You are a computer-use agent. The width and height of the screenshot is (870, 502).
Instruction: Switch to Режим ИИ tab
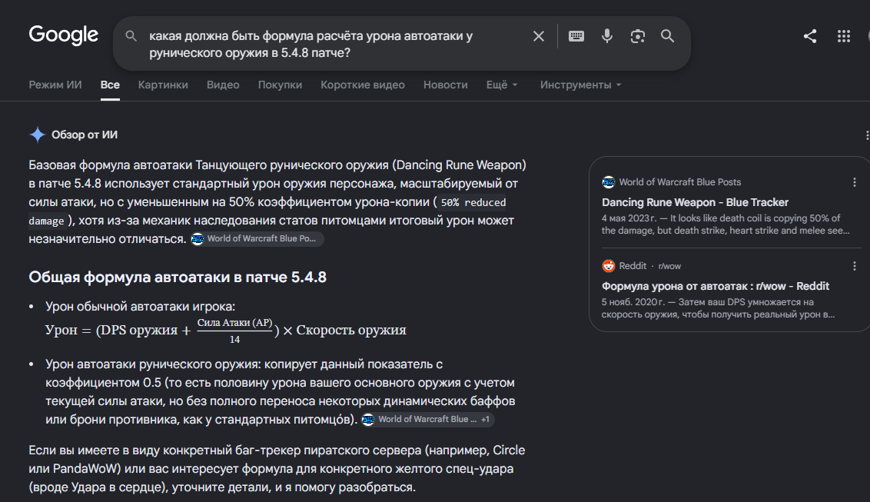[55, 85]
